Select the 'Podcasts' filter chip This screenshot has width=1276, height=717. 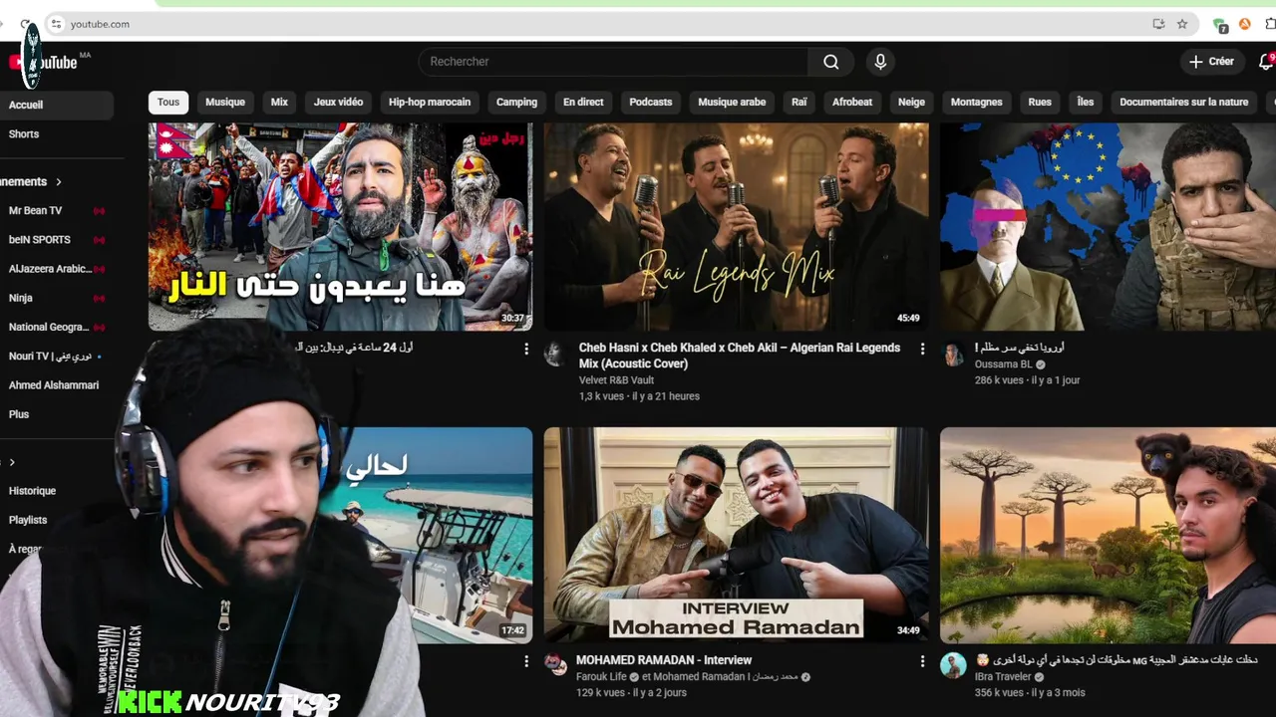click(651, 102)
